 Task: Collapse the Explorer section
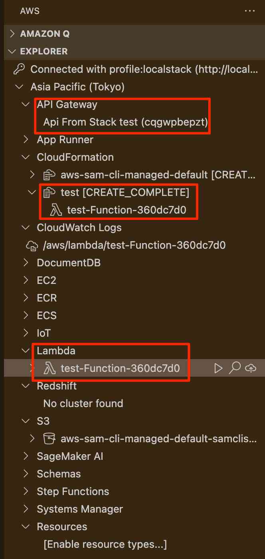(12, 52)
